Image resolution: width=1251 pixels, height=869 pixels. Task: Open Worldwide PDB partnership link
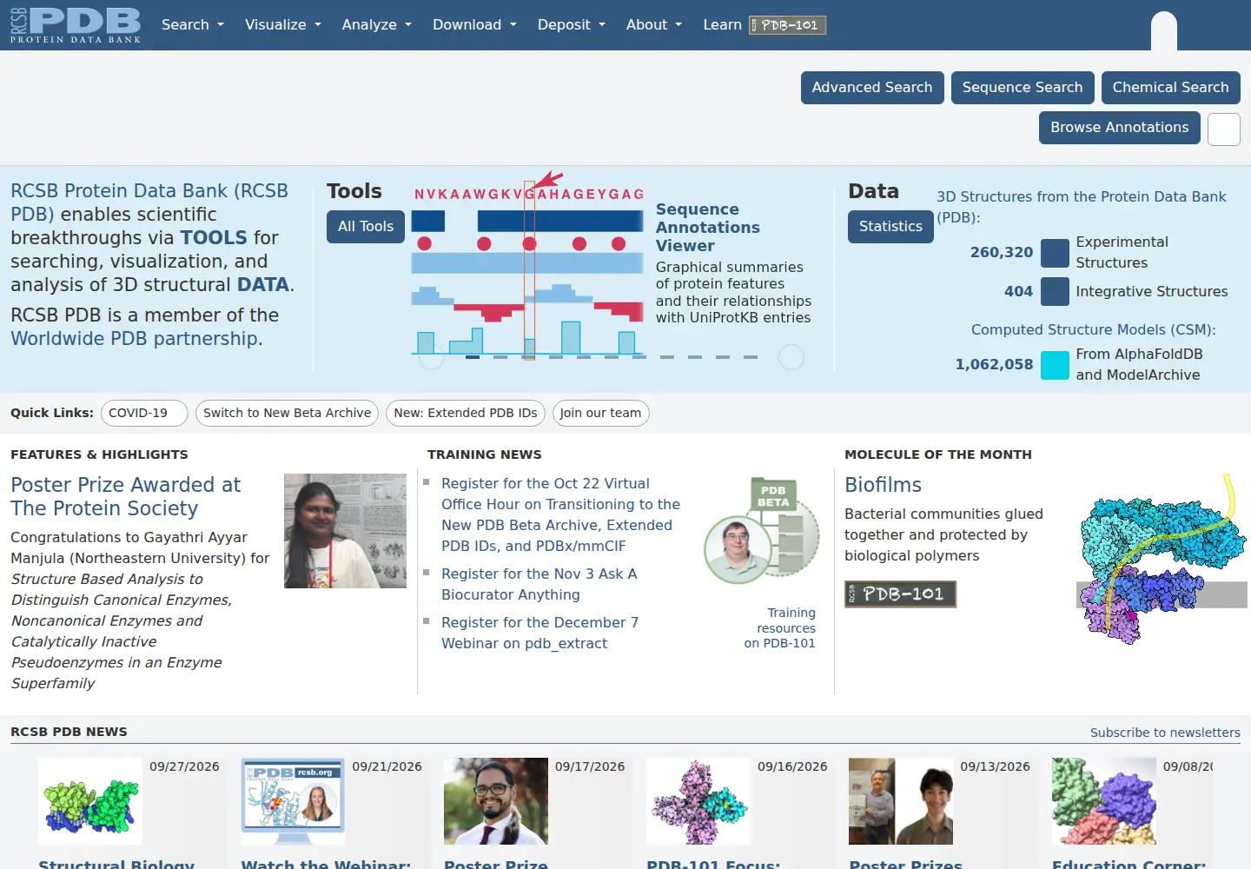click(136, 339)
